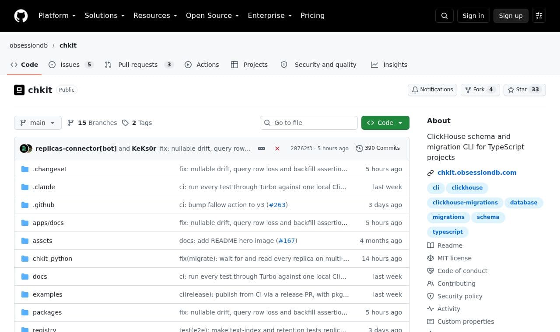Open the green Code dropdown button
Image resolution: width=560 pixels, height=332 pixels.
pos(385,123)
